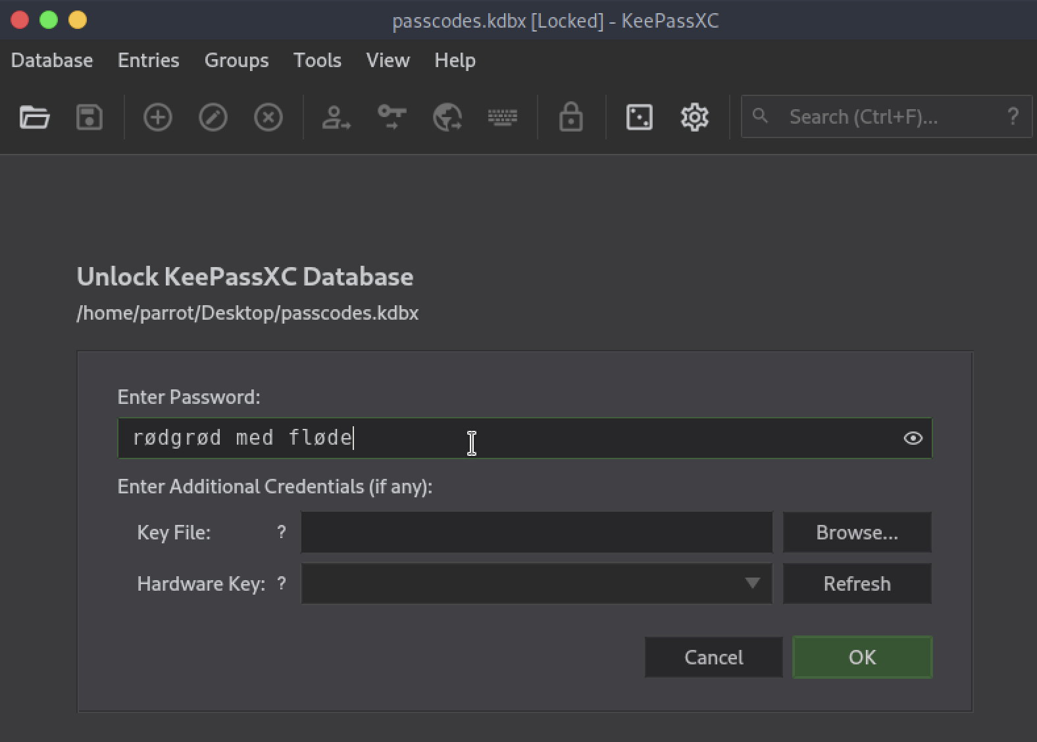This screenshot has height=742, width=1037.
Task: Click the search help question mark
Action: pyautogui.click(x=1013, y=116)
